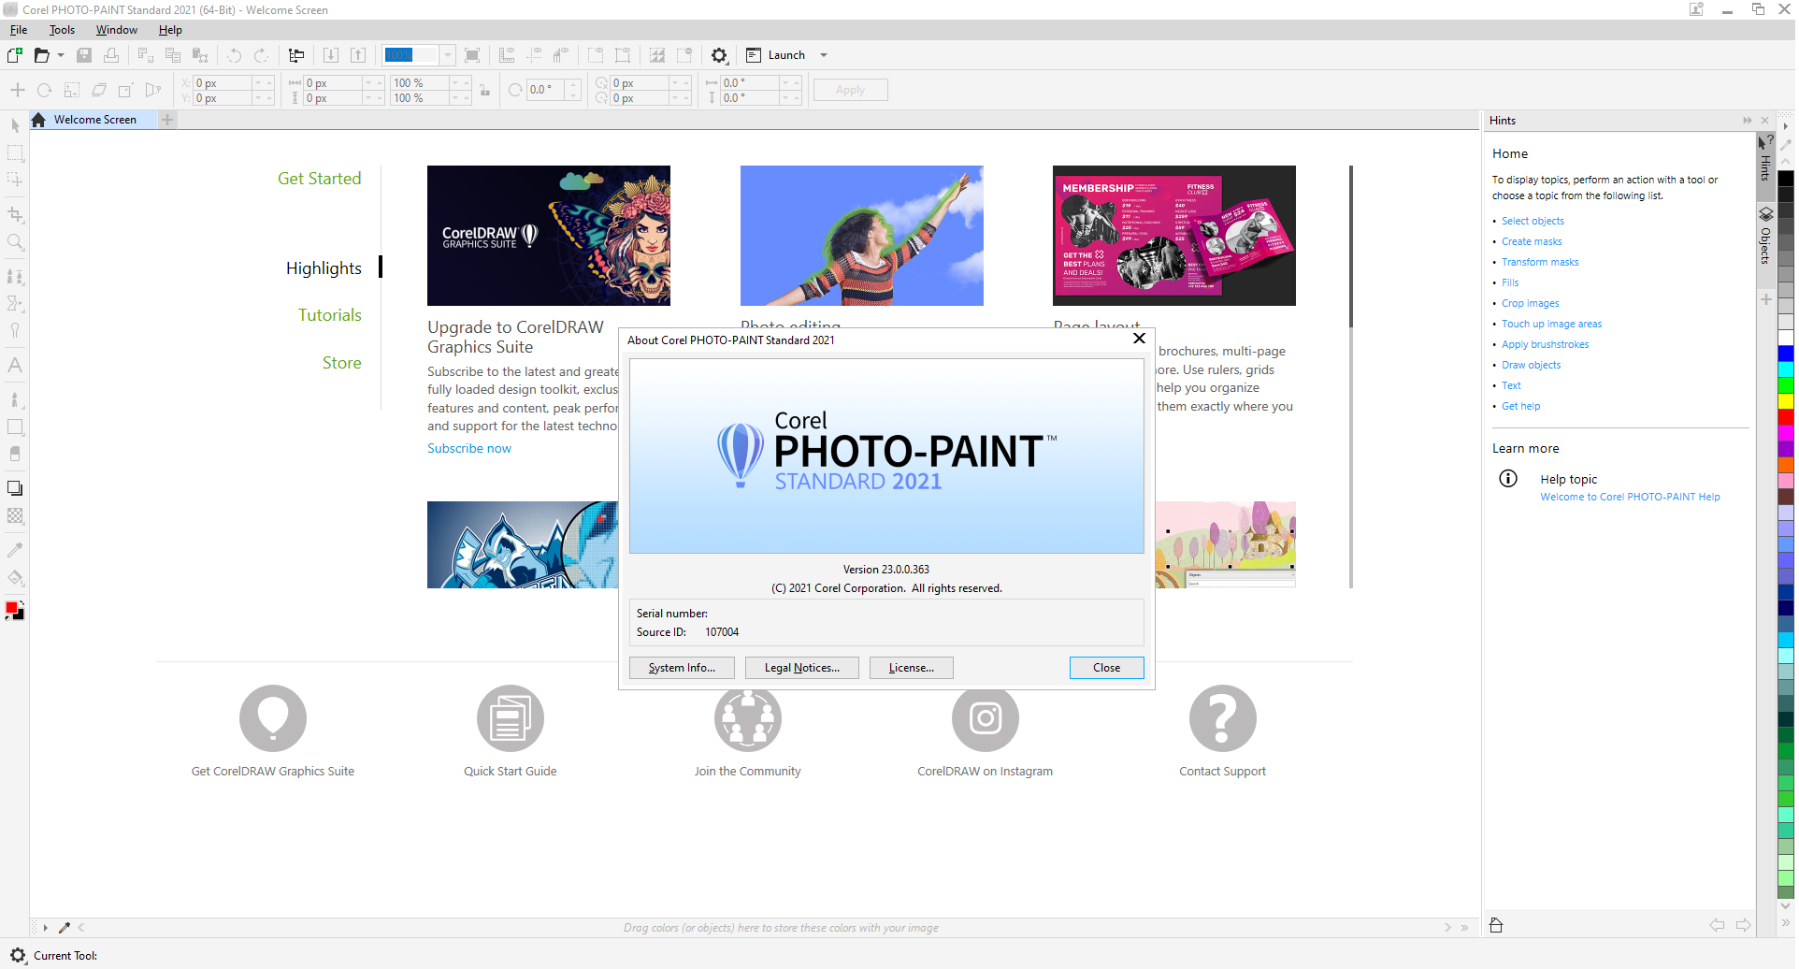The image size is (1799, 969).
Task: Open the document palette flyout arrow
Action: pyautogui.click(x=45, y=928)
